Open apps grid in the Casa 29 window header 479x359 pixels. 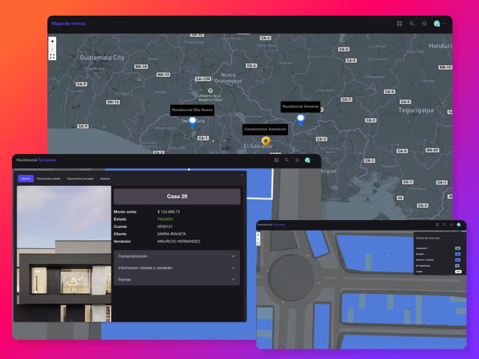tap(276, 160)
